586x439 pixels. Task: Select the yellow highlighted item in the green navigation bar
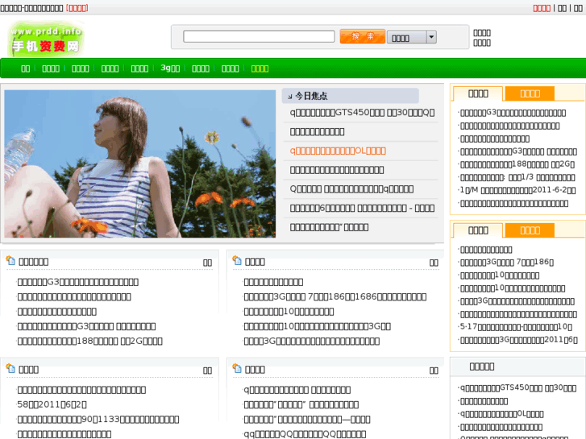(x=260, y=68)
